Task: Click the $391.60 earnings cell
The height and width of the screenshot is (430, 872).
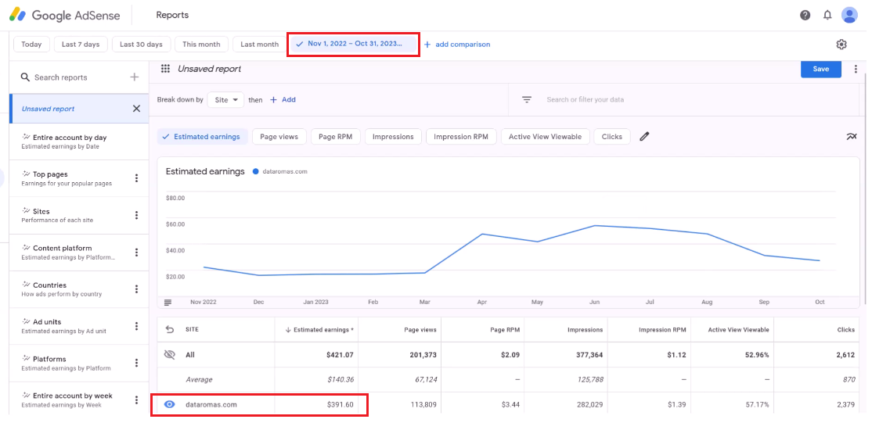Action: (317, 404)
